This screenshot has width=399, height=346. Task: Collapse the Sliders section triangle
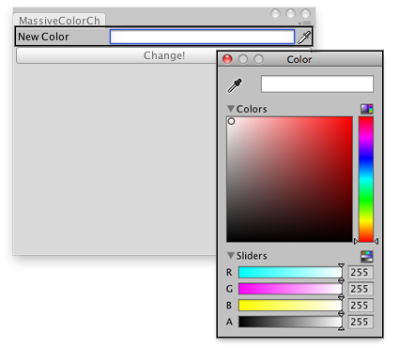(x=231, y=256)
